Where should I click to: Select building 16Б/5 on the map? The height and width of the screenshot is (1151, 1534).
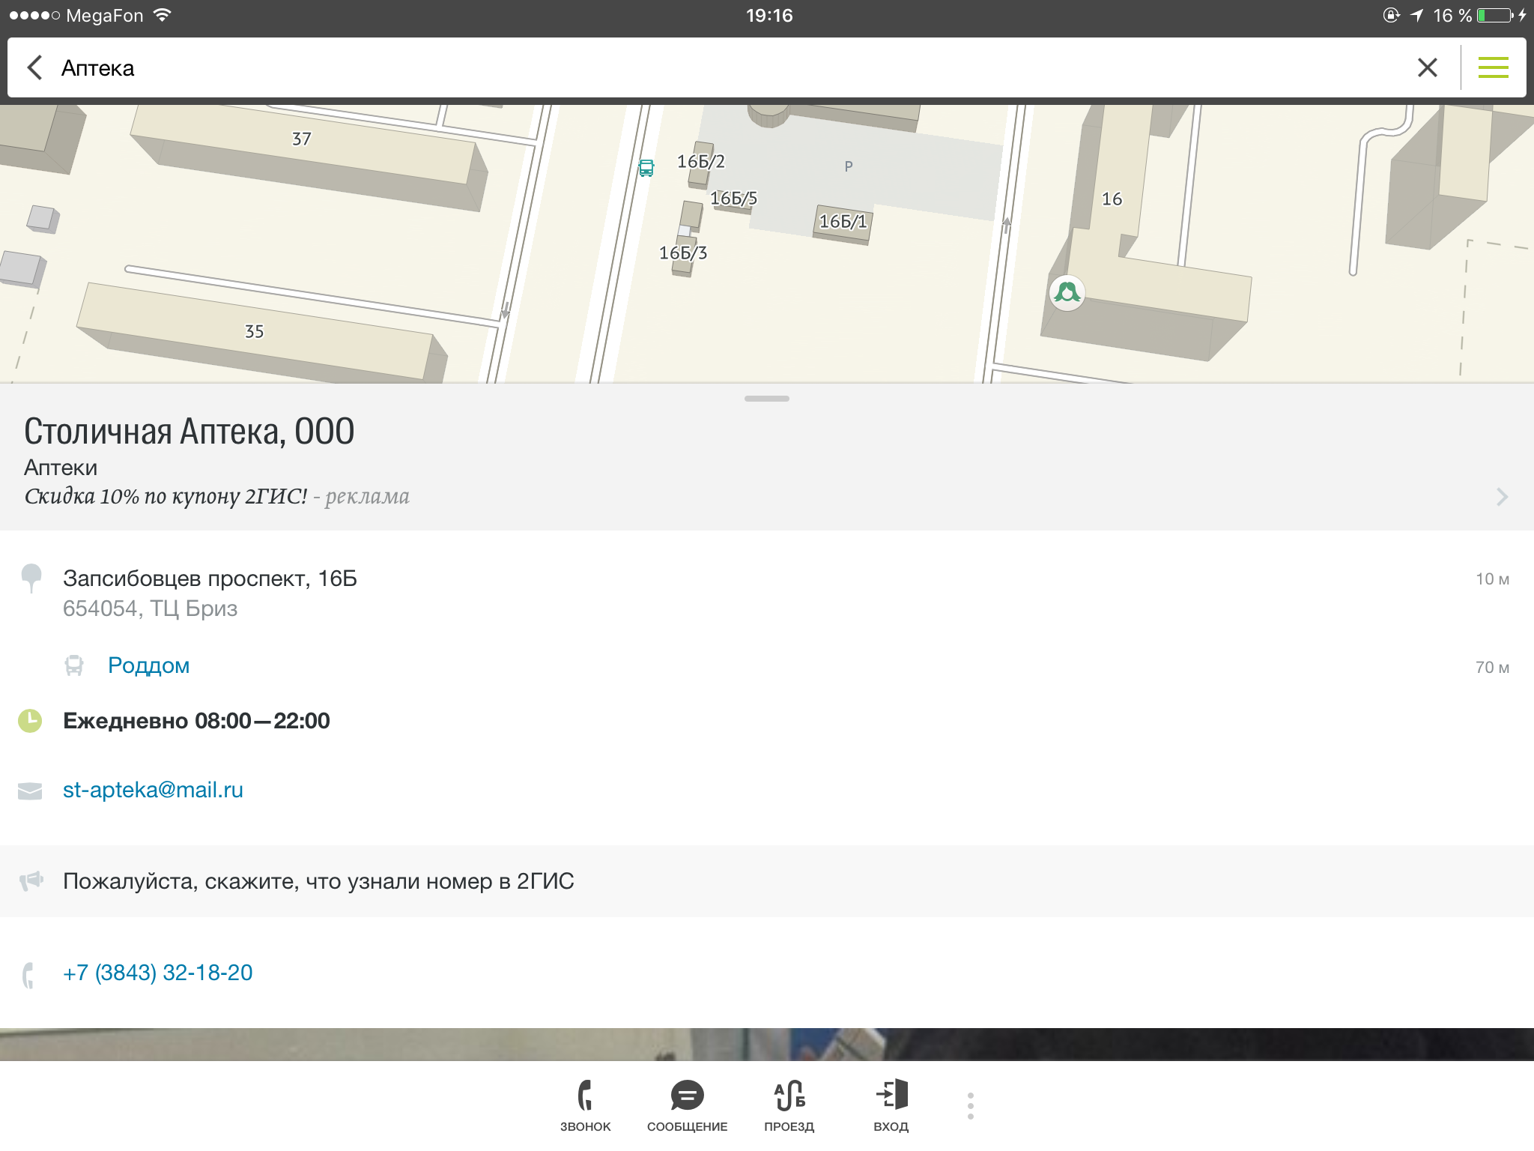click(733, 198)
